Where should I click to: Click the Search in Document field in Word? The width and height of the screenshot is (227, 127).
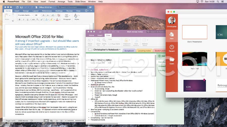coord(72,7)
